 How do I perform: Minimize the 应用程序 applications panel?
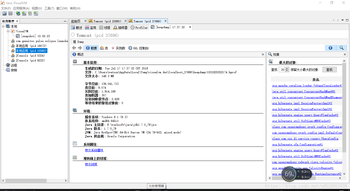pos(65,21)
